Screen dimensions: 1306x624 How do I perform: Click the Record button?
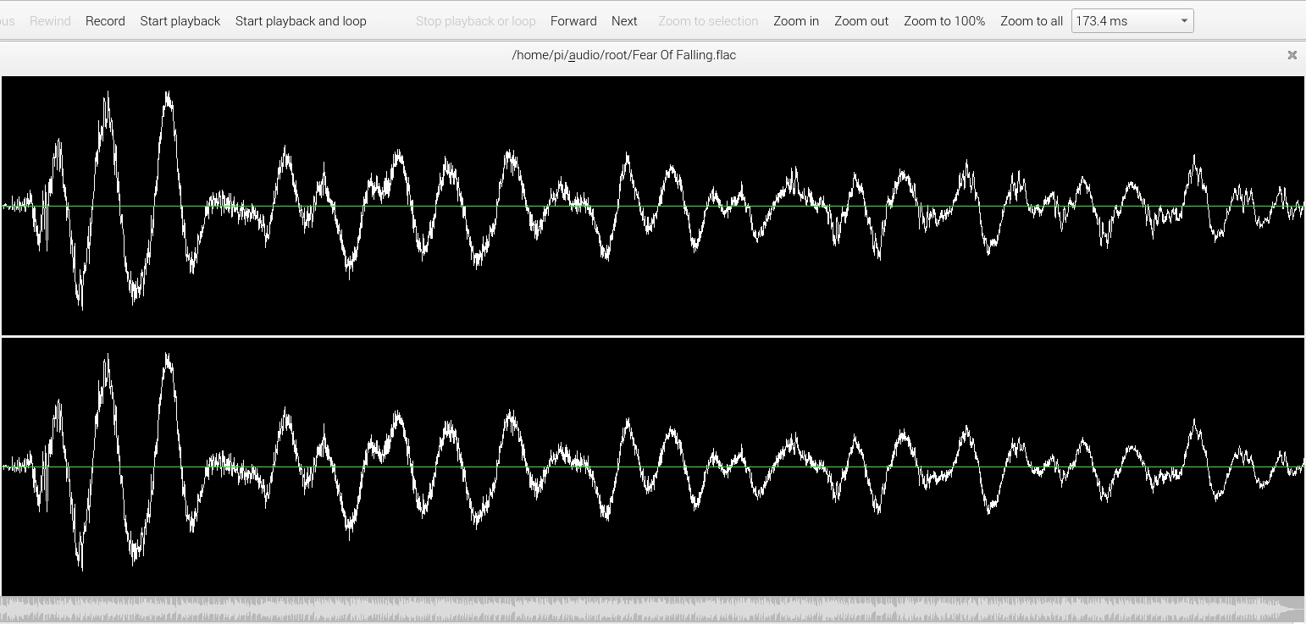[105, 21]
